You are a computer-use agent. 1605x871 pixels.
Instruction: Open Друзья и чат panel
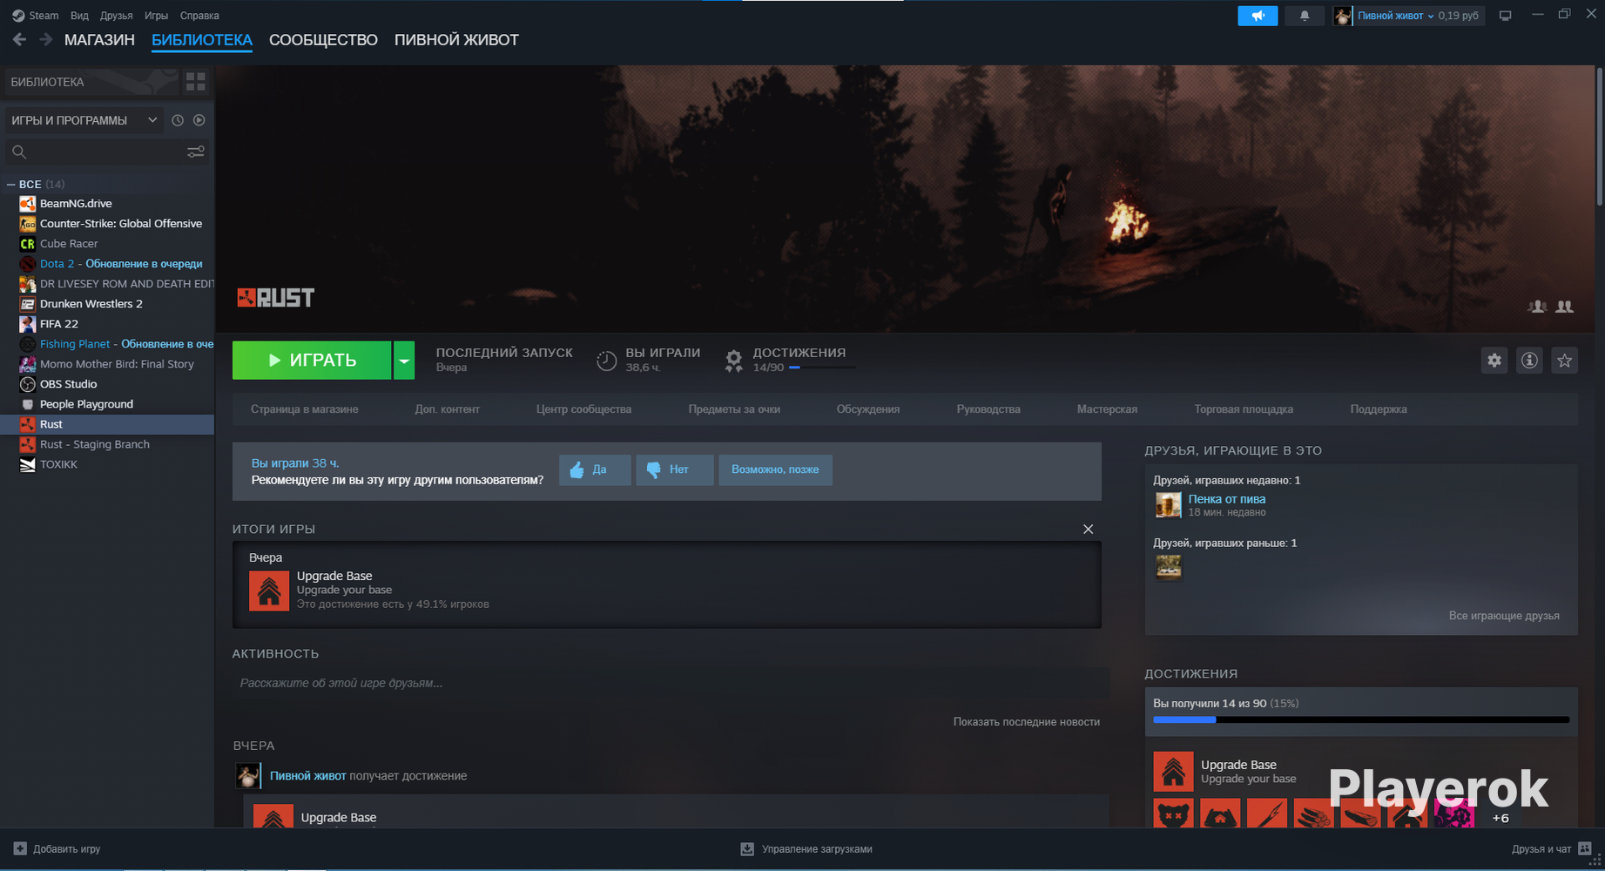tap(1552, 849)
